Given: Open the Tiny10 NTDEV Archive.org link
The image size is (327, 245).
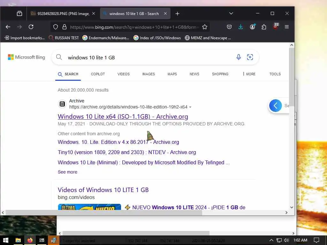Looking at the screenshot, I should pos(127,152).
